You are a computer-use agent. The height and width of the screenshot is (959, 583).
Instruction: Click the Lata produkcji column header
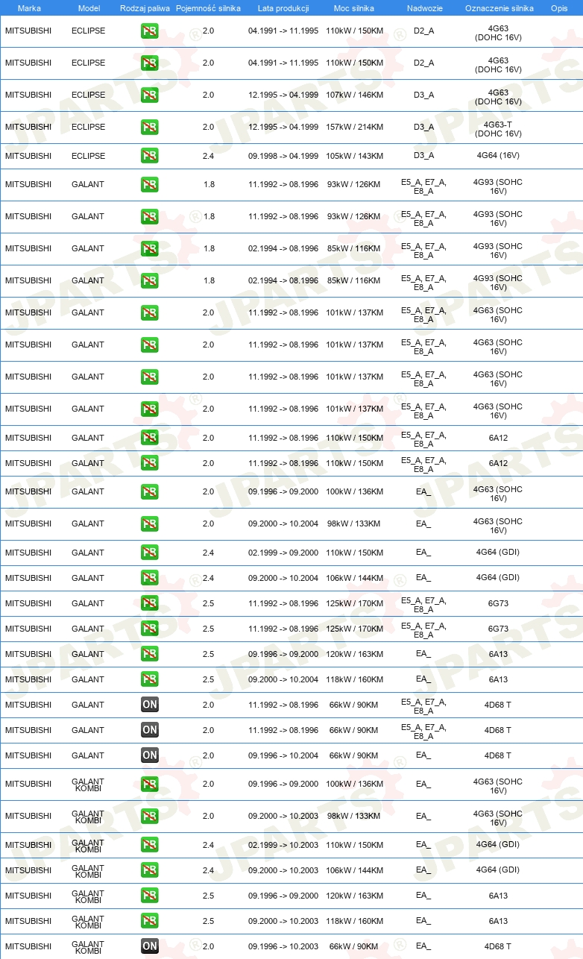[283, 8]
